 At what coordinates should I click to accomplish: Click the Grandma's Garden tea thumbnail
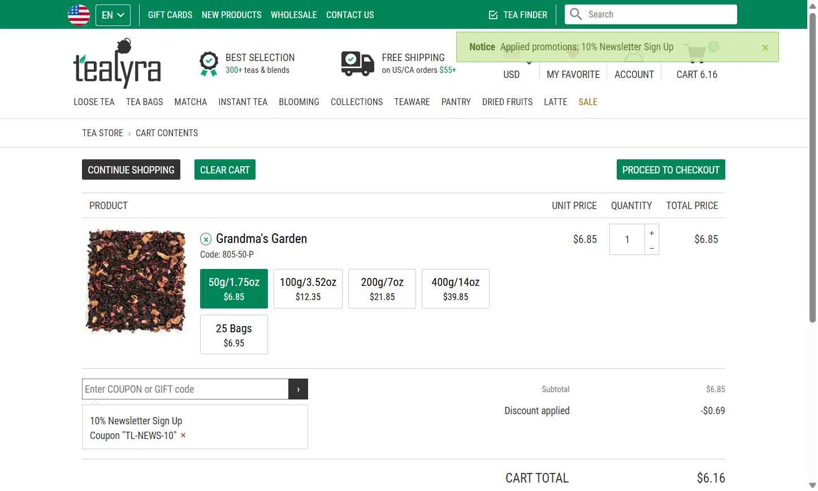click(136, 281)
